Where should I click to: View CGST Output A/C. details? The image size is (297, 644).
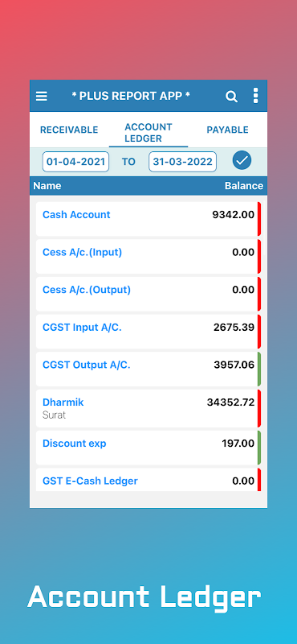point(148,369)
